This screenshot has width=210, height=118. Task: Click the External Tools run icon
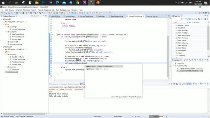point(40,13)
